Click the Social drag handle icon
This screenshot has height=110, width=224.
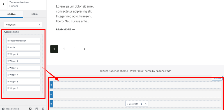tap(8, 47)
